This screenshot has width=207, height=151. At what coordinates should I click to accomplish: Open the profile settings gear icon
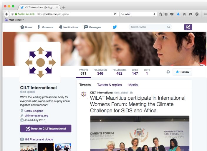click(168, 72)
